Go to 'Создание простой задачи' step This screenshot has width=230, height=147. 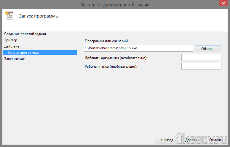25,34
